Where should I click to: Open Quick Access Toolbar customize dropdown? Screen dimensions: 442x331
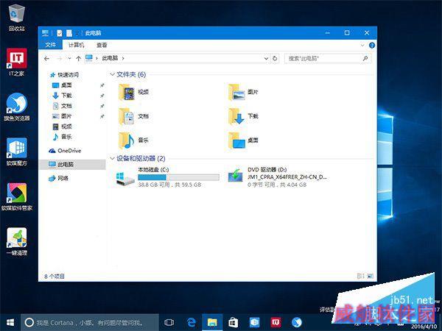(x=77, y=34)
